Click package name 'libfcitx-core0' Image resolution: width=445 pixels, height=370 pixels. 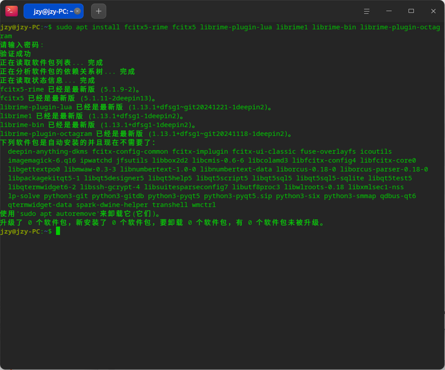pyautogui.click(x=388, y=160)
